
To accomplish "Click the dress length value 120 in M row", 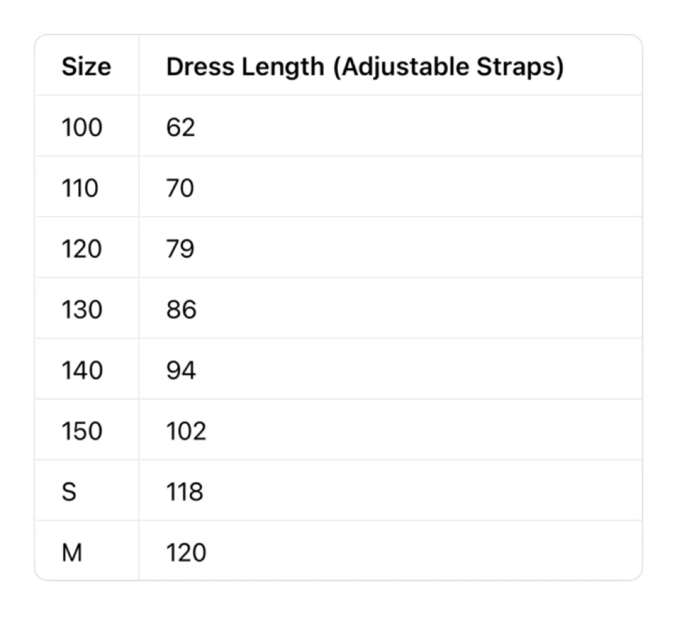I will [x=187, y=553].
